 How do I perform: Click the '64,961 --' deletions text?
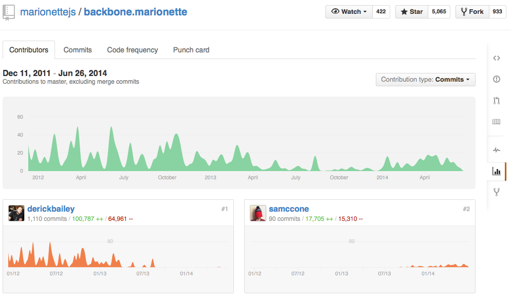pyautogui.click(x=121, y=219)
